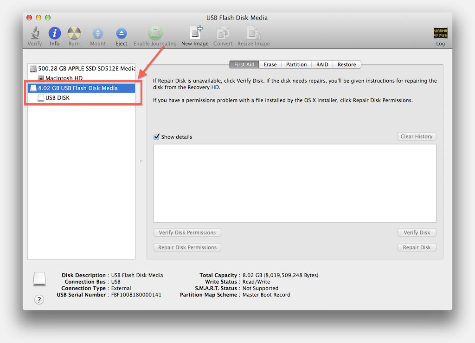Select the Macintosh HD volume
Viewport: 475px width, 343px height.
(63, 78)
